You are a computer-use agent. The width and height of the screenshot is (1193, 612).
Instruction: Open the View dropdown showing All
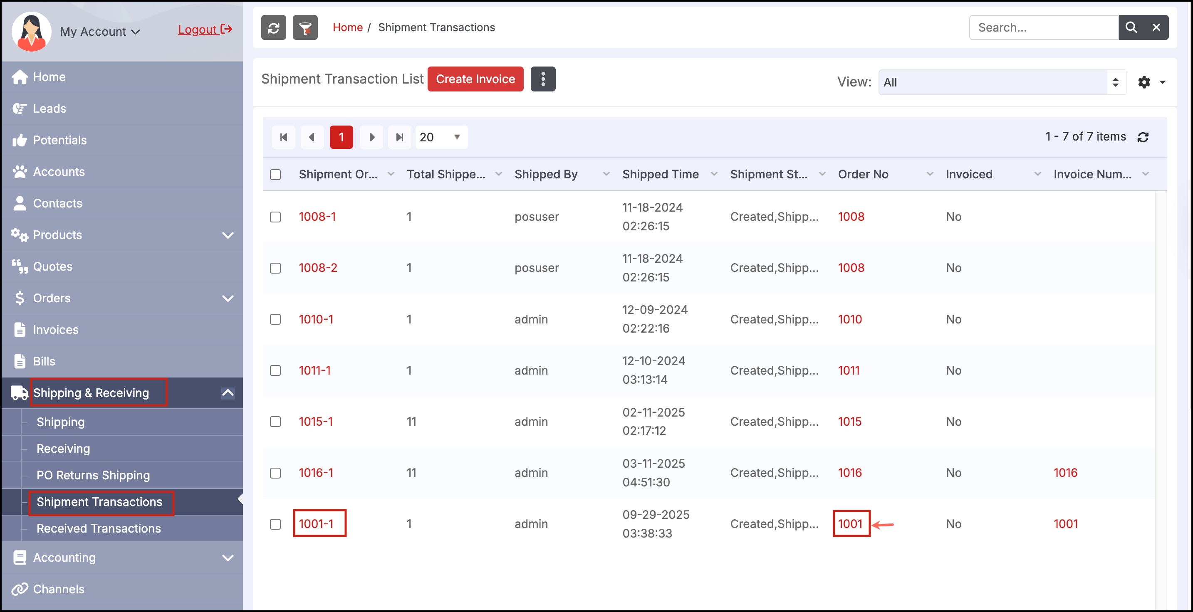click(x=1001, y=82)
